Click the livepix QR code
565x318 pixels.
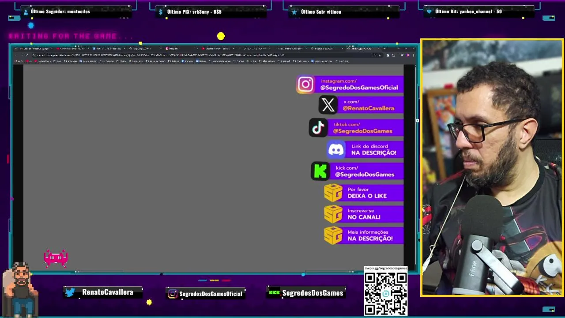pos(386,293)
